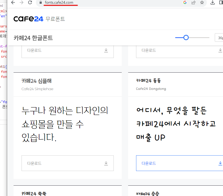Screen dimensions: 223x196
Task: Select the 카페24 동동 font title
Action: [149, 81]
